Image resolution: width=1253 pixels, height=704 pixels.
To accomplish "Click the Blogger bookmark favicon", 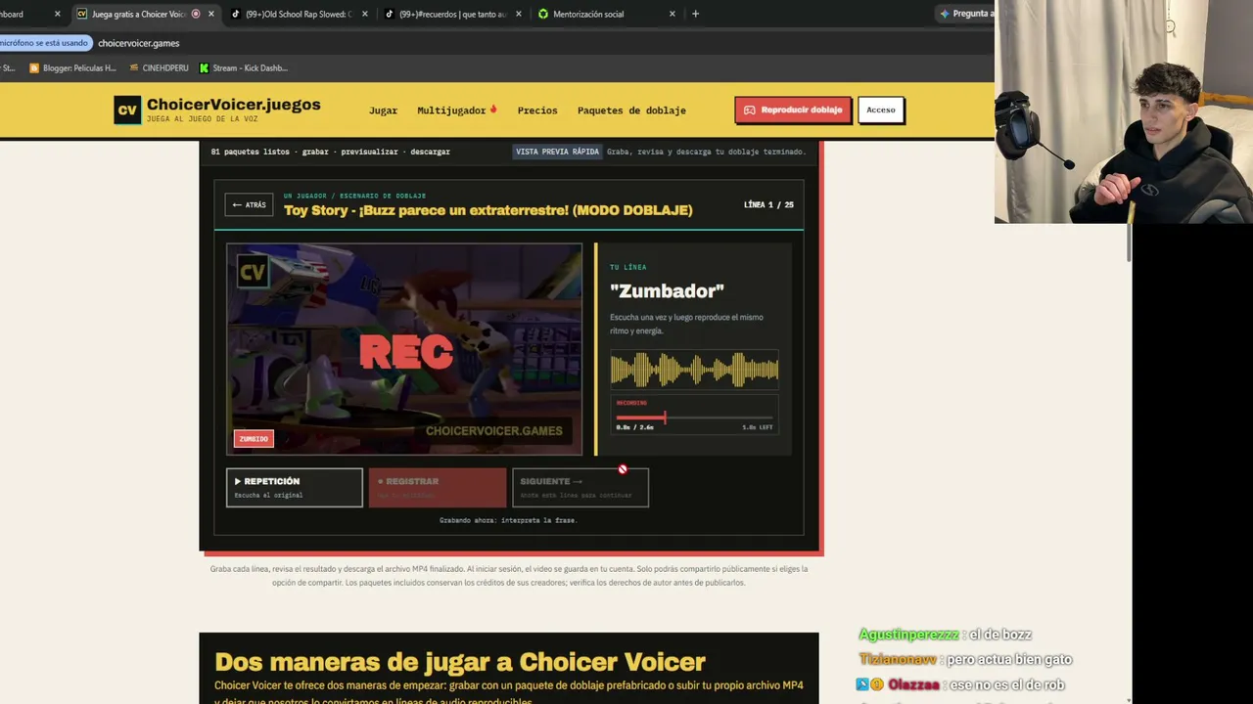I will 34,68.
